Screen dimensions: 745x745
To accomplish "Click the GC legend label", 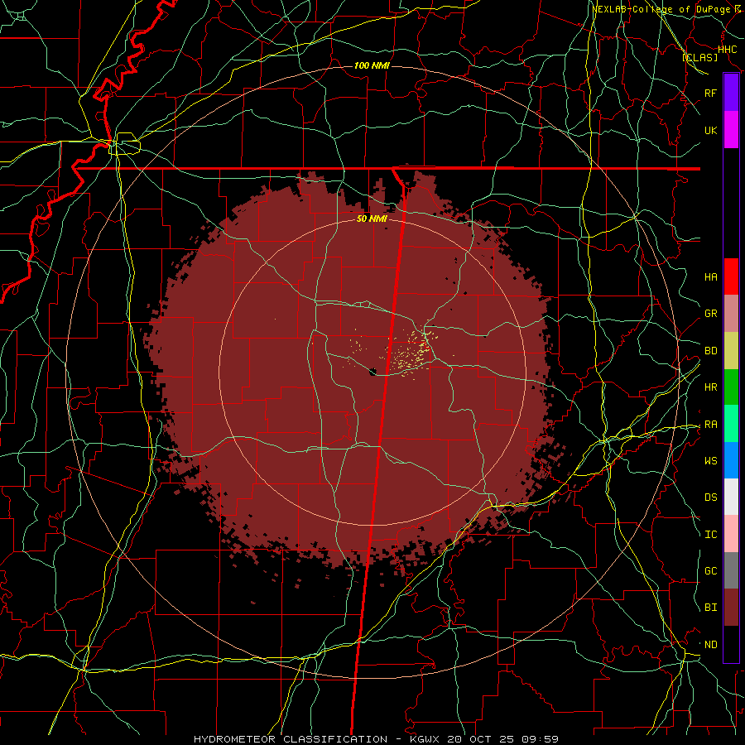I will click(x=710, y=570).
